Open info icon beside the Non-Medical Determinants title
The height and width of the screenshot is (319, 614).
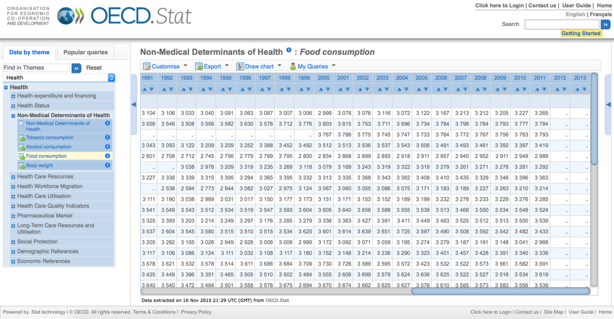[x=289, y=50]
